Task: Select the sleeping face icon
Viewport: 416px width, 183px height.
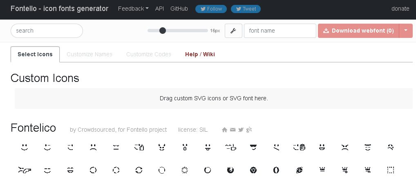Action: [116, 147]
